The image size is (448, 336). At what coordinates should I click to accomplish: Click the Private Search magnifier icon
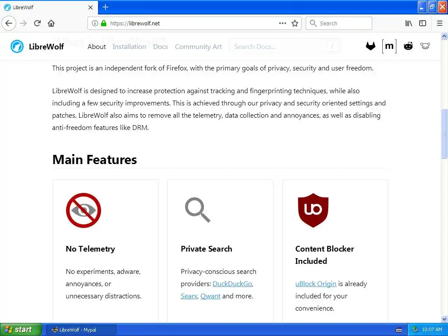tap(198, 210)
